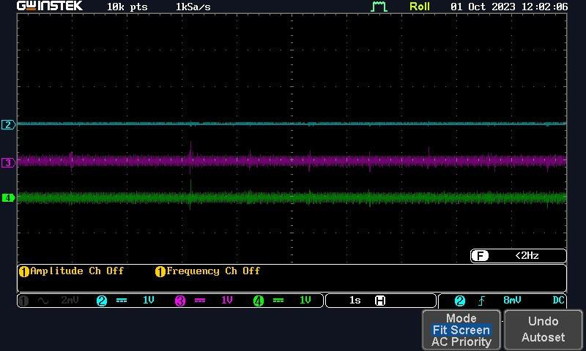586x351 pixels.
Task: Click the green waveform memory bar icon
Action: click(x=379, y=7)
